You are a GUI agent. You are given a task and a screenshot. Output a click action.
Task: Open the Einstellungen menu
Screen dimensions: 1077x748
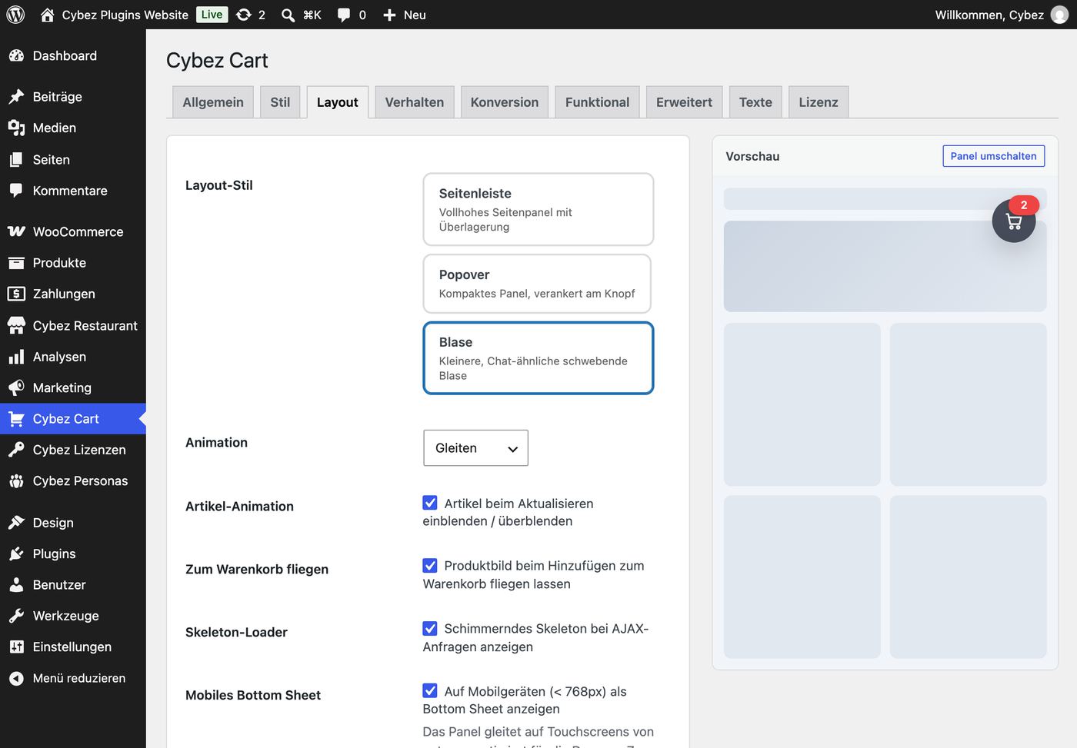point(73,647)
